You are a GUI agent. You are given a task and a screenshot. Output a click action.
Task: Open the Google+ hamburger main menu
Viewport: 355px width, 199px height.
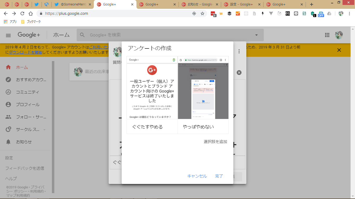click(8, 35)
